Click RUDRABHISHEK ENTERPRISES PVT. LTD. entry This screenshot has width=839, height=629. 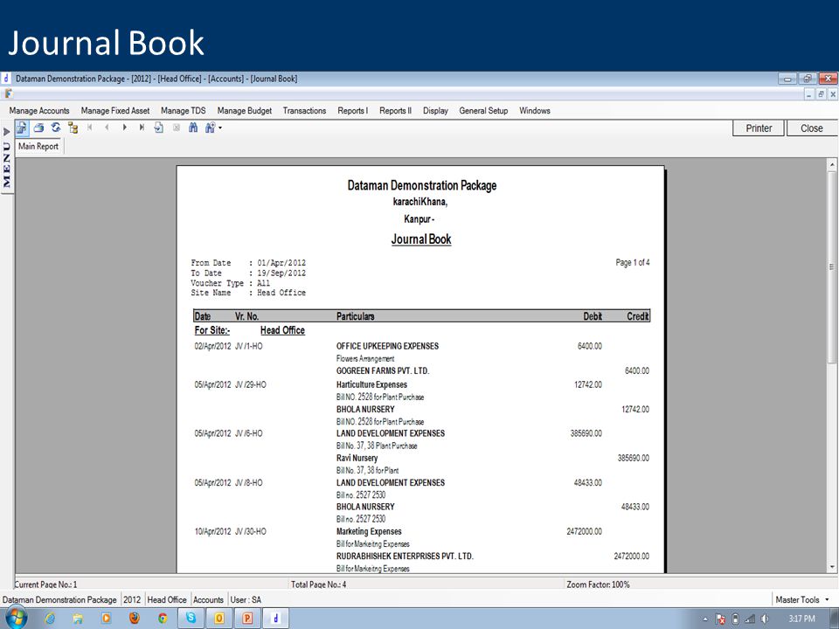point(405,556)
